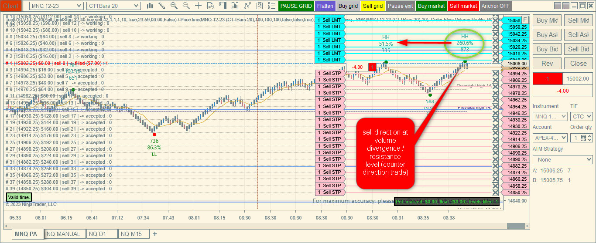Open the ATM Strategy None dropdown
The width and height of the screenshot is (596, 243).
tap(563, 160)
